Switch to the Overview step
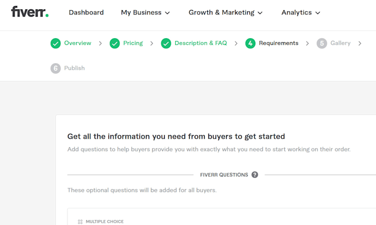 tap(78, 43)
